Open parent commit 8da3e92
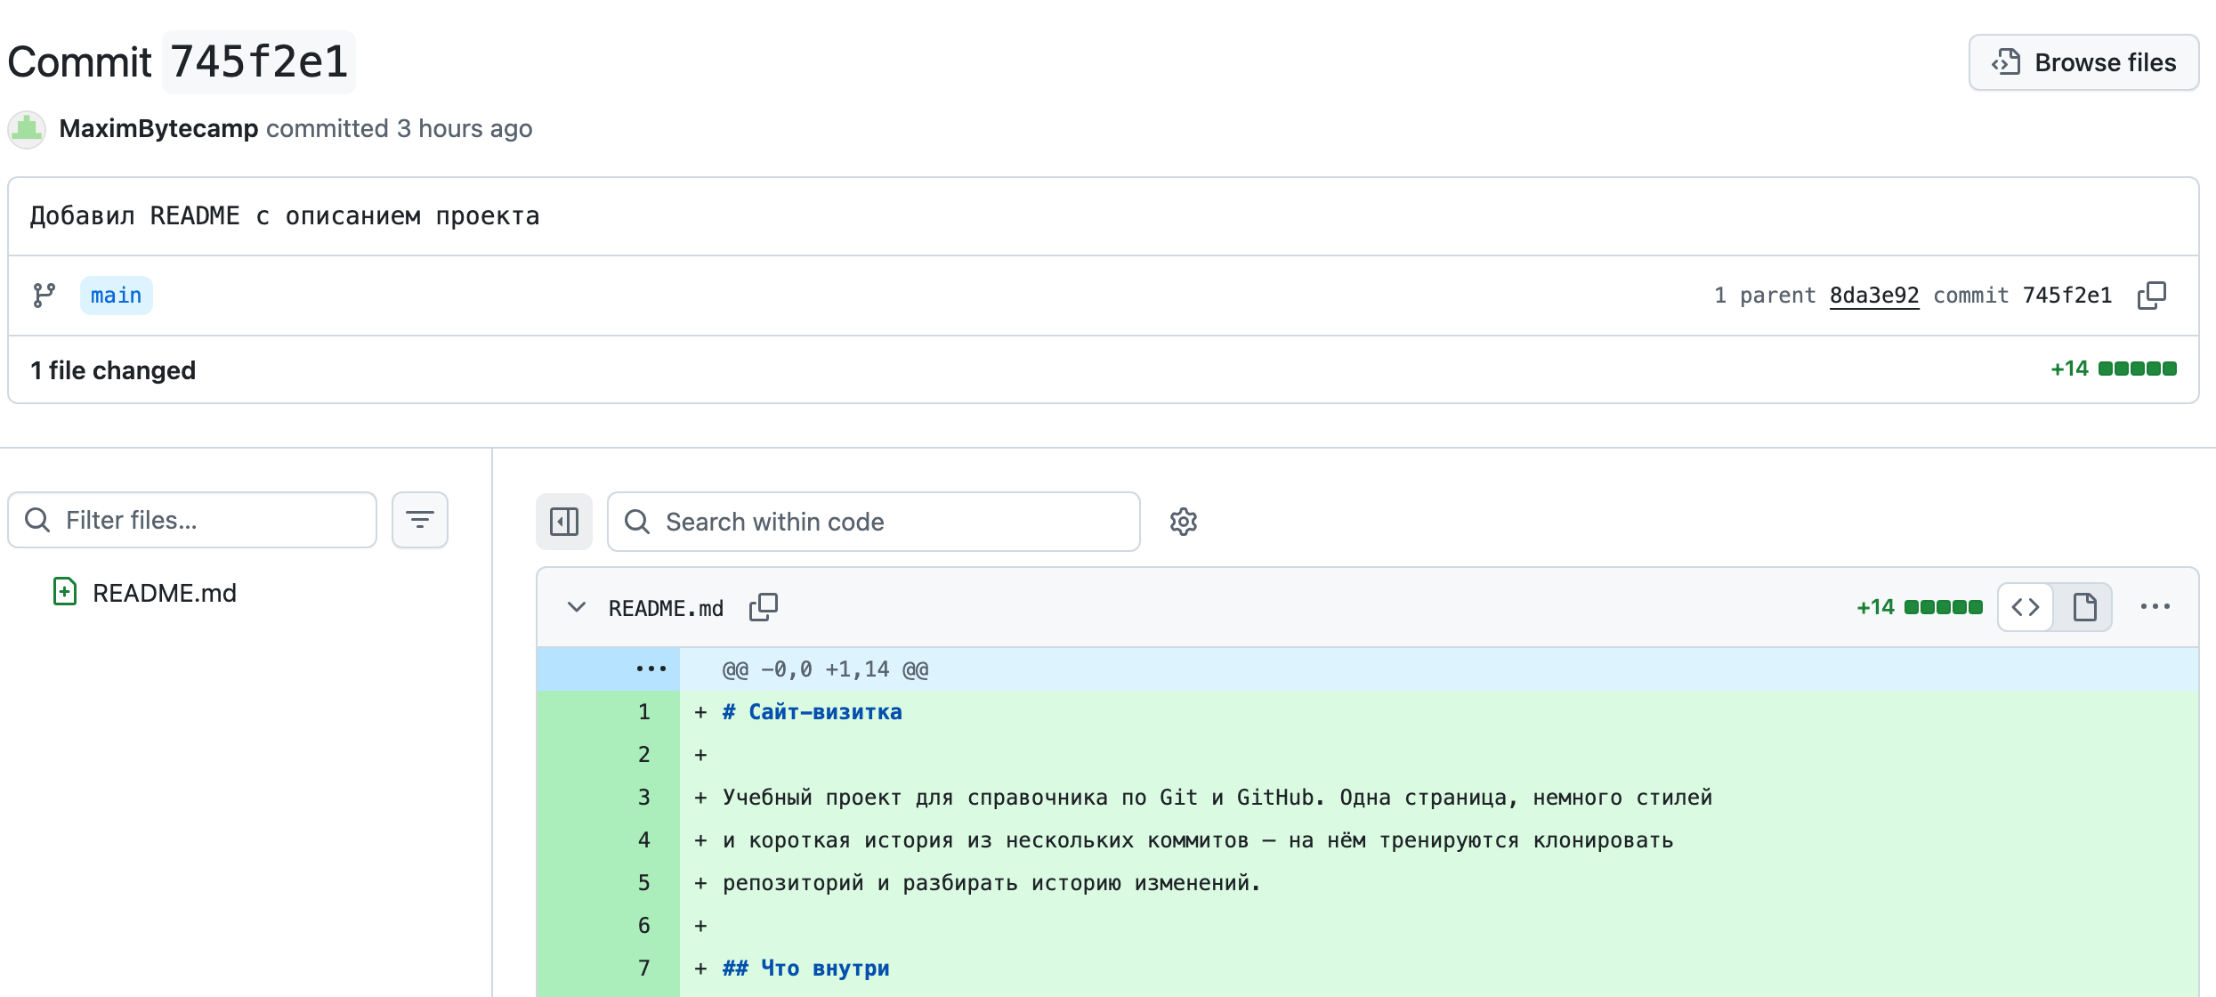 pyautogui.click(x=1874, y=296)
